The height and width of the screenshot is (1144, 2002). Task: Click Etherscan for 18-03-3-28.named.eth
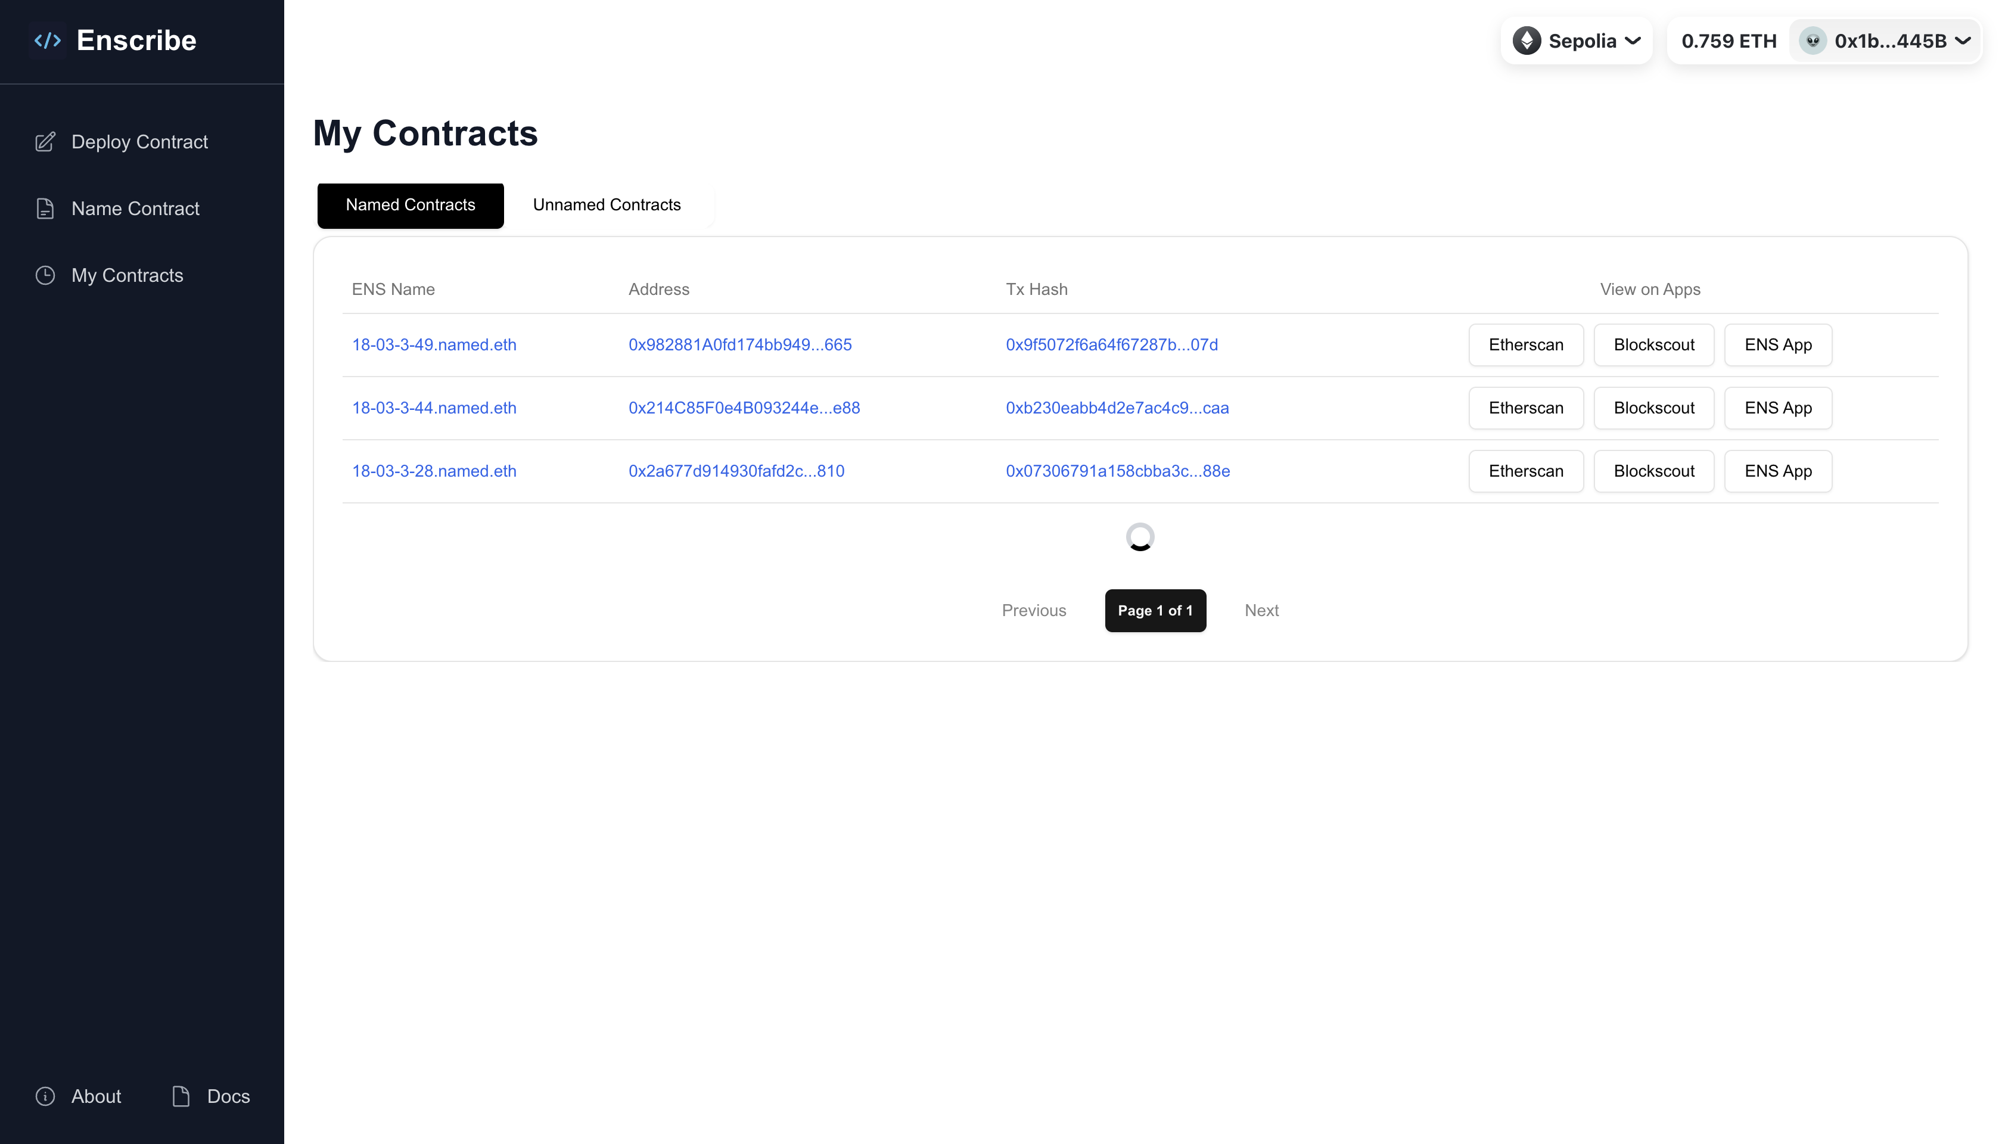pos(1526,471)
